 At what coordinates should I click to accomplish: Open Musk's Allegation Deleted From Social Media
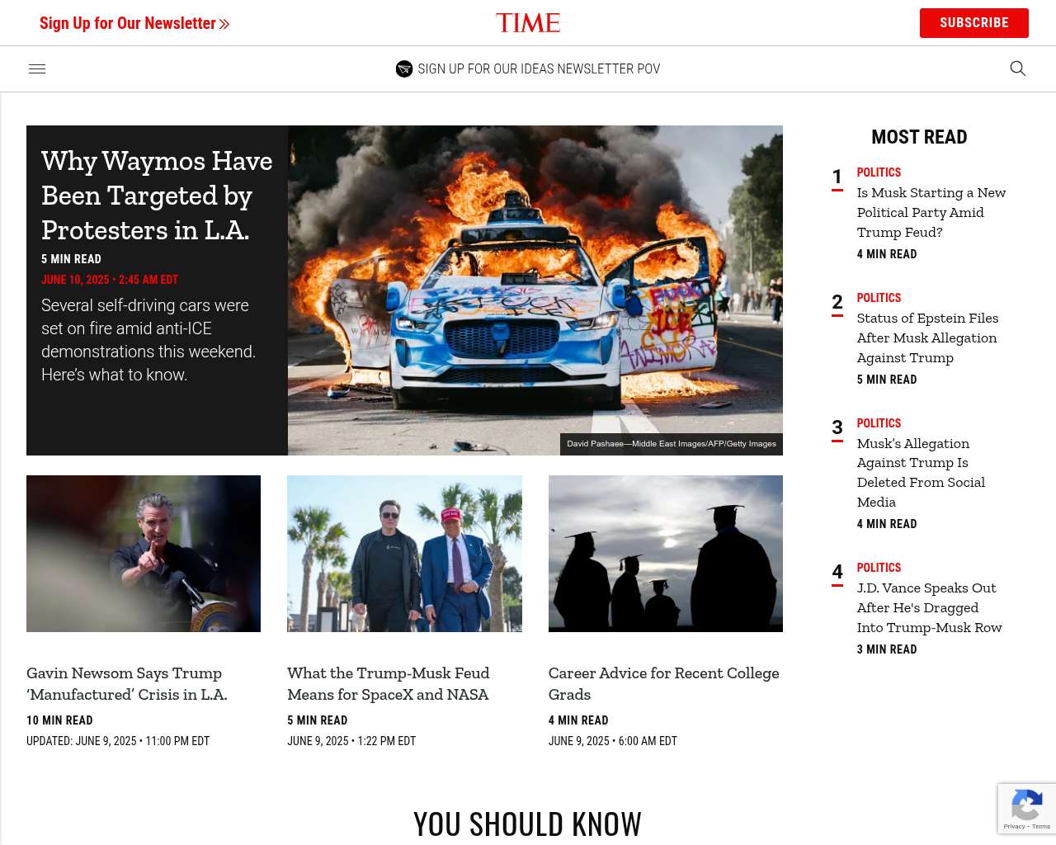(921, 472)
